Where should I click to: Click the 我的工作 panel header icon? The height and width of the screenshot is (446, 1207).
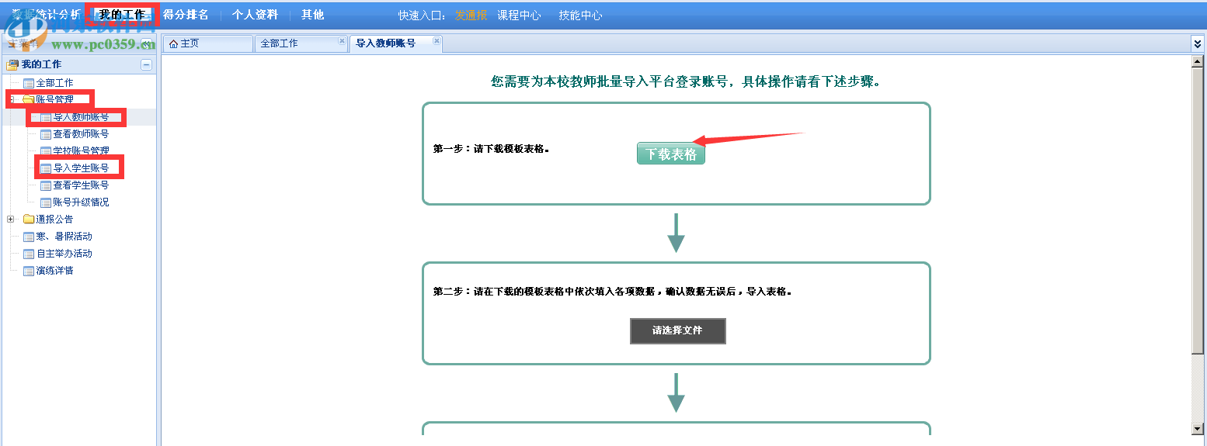click(12, 64)
